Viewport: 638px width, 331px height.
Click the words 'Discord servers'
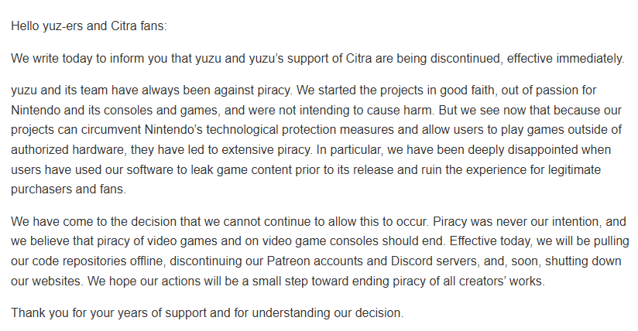434,261
